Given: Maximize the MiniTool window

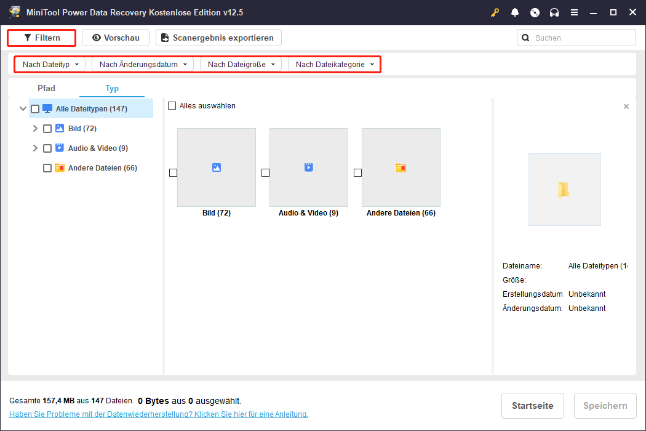Looking at the screenshot, I should [x=613, y=12].
